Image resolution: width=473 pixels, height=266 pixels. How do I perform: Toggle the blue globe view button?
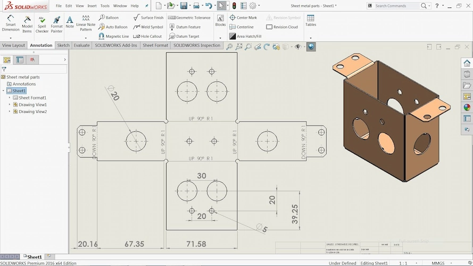point(311,47)
